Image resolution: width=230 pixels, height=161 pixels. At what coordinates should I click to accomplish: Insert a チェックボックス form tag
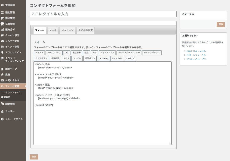point(152,53)
